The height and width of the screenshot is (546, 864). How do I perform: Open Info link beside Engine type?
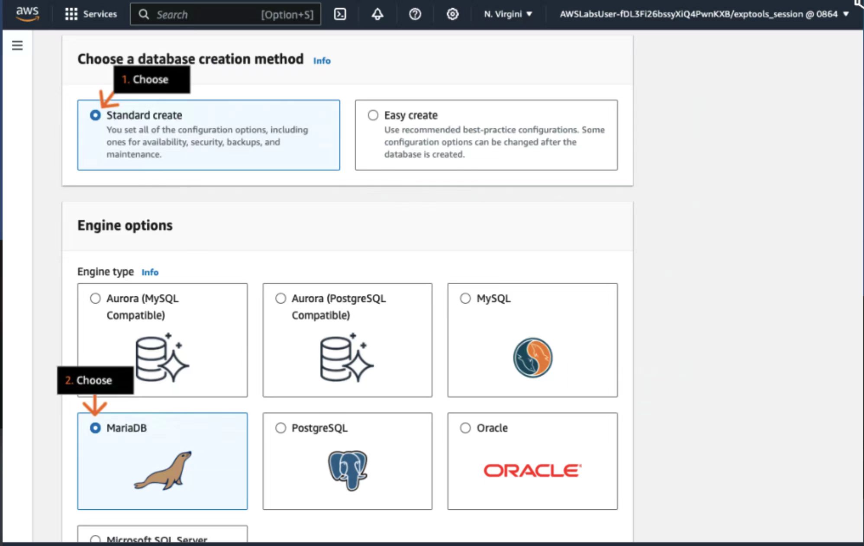pyautogui.click(x=150, y=272)
